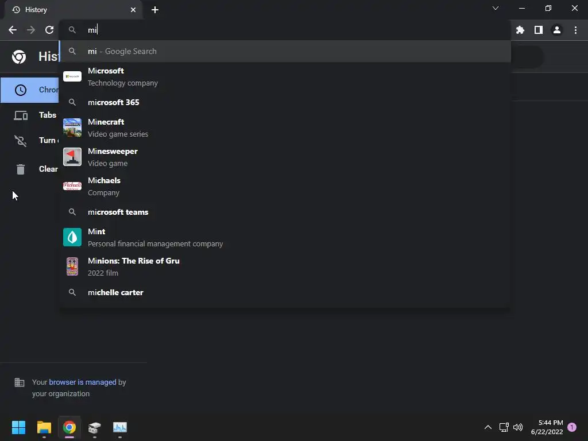
Task: Open a new tab with plus button
Action: (x=155, y=10)
